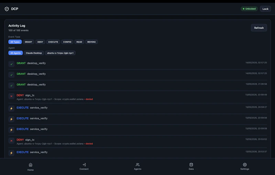Click the Agent filter label
The image size is (275, 175).
point(12,48)
